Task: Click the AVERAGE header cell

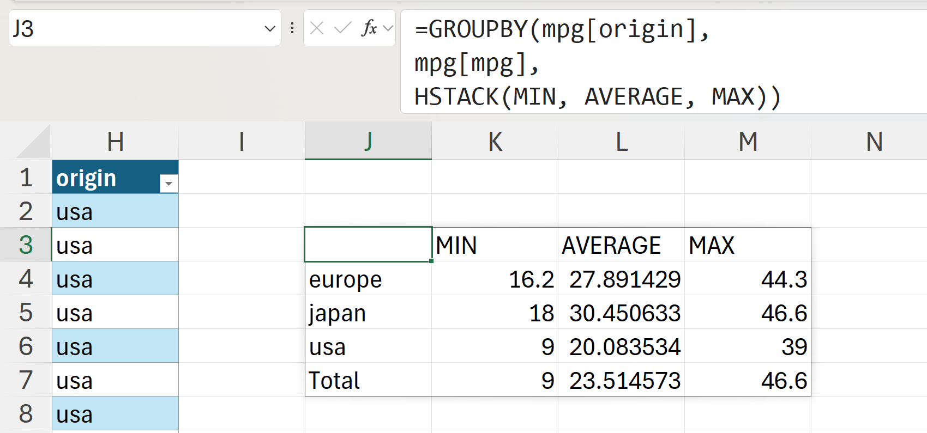Action: pos(621,245)
